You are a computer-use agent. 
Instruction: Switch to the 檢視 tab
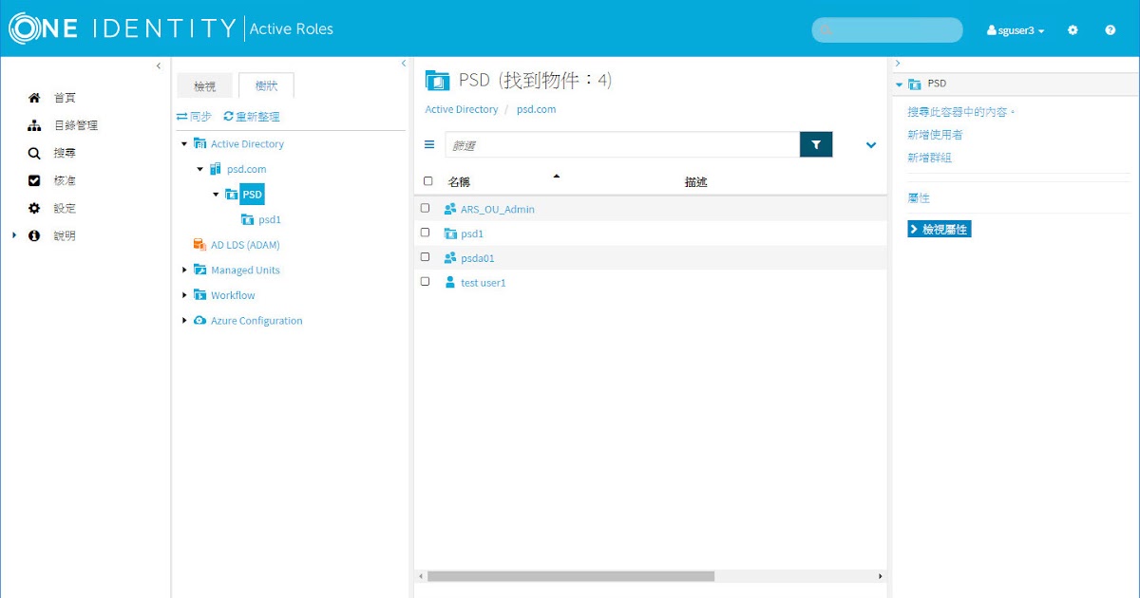(204, 84)
